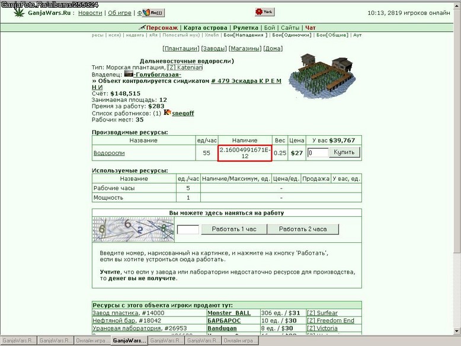Image resolution: width=461 pixels, height=346 pixels.
Task: Open worker profile snegoff
Action: (x=183, y=113)
